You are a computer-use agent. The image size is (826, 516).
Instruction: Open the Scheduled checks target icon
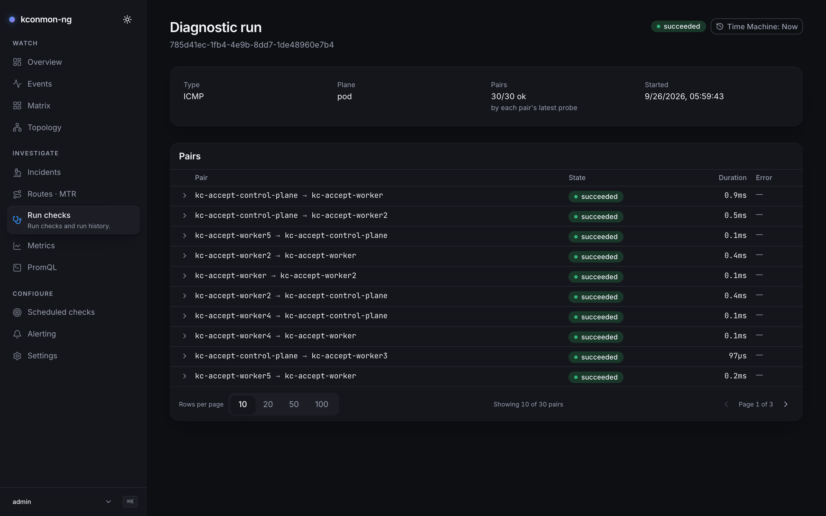click(x=17, y=312)
